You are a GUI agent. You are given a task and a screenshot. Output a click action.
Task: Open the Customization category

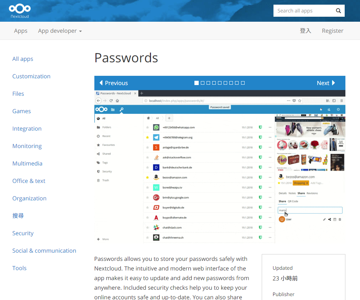pos(31,76)
